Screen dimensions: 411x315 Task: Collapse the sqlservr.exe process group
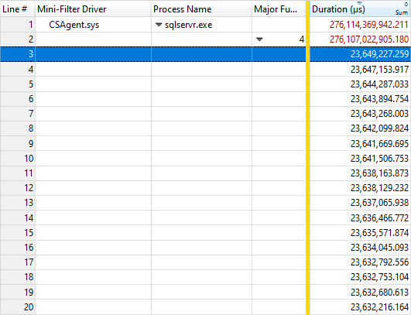coord(159,25)
